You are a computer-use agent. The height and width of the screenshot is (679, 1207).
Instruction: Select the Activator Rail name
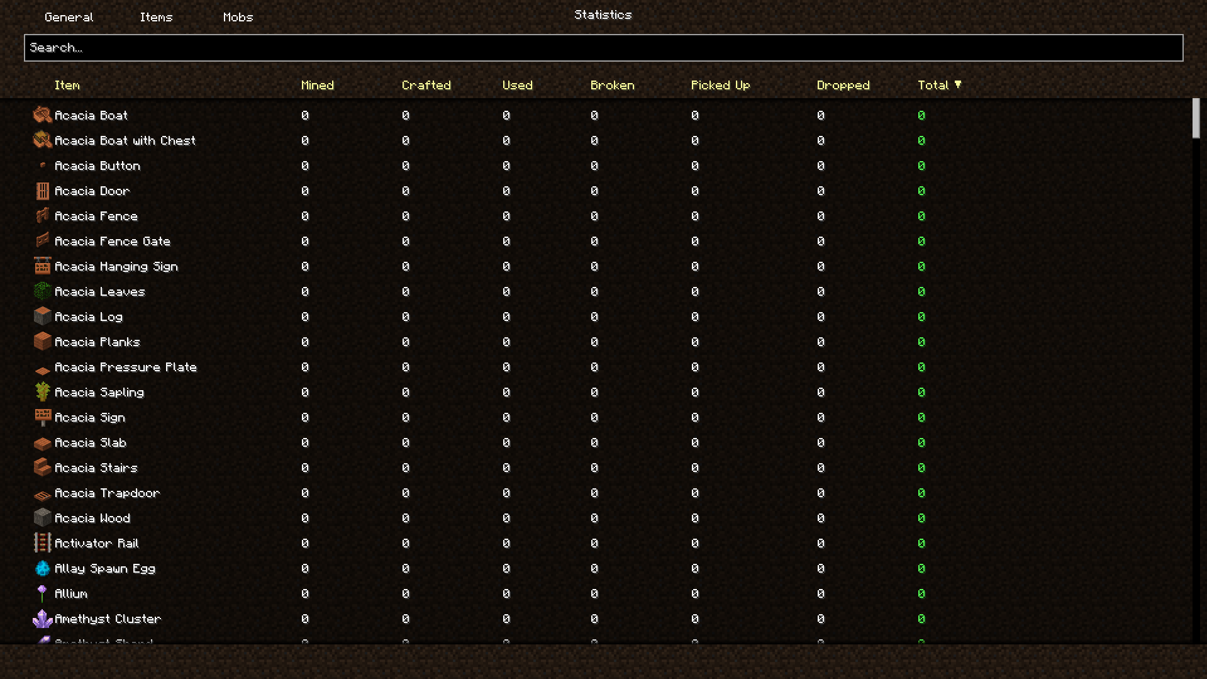click(96, 543)
